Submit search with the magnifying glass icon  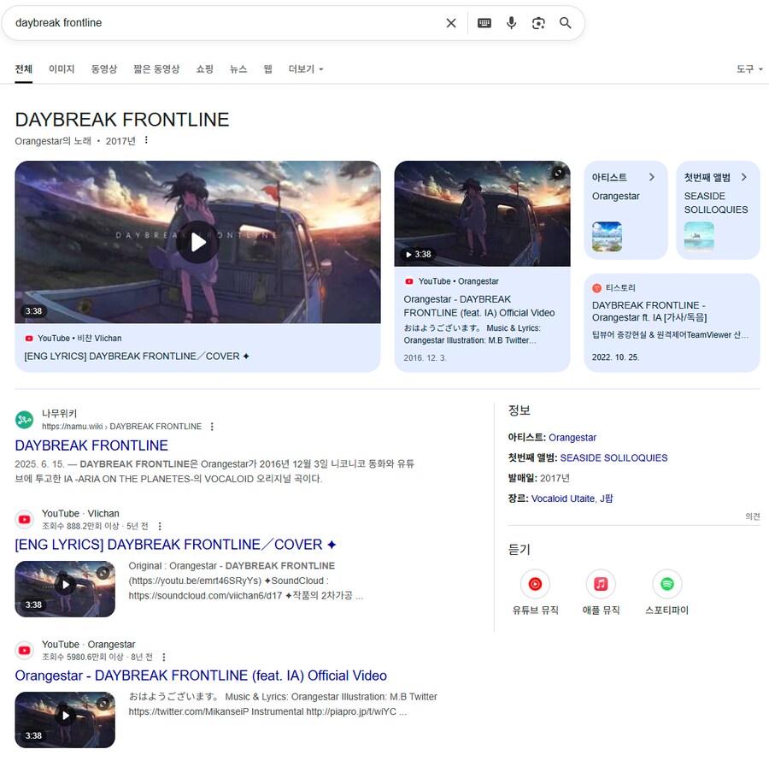point(565,22)
